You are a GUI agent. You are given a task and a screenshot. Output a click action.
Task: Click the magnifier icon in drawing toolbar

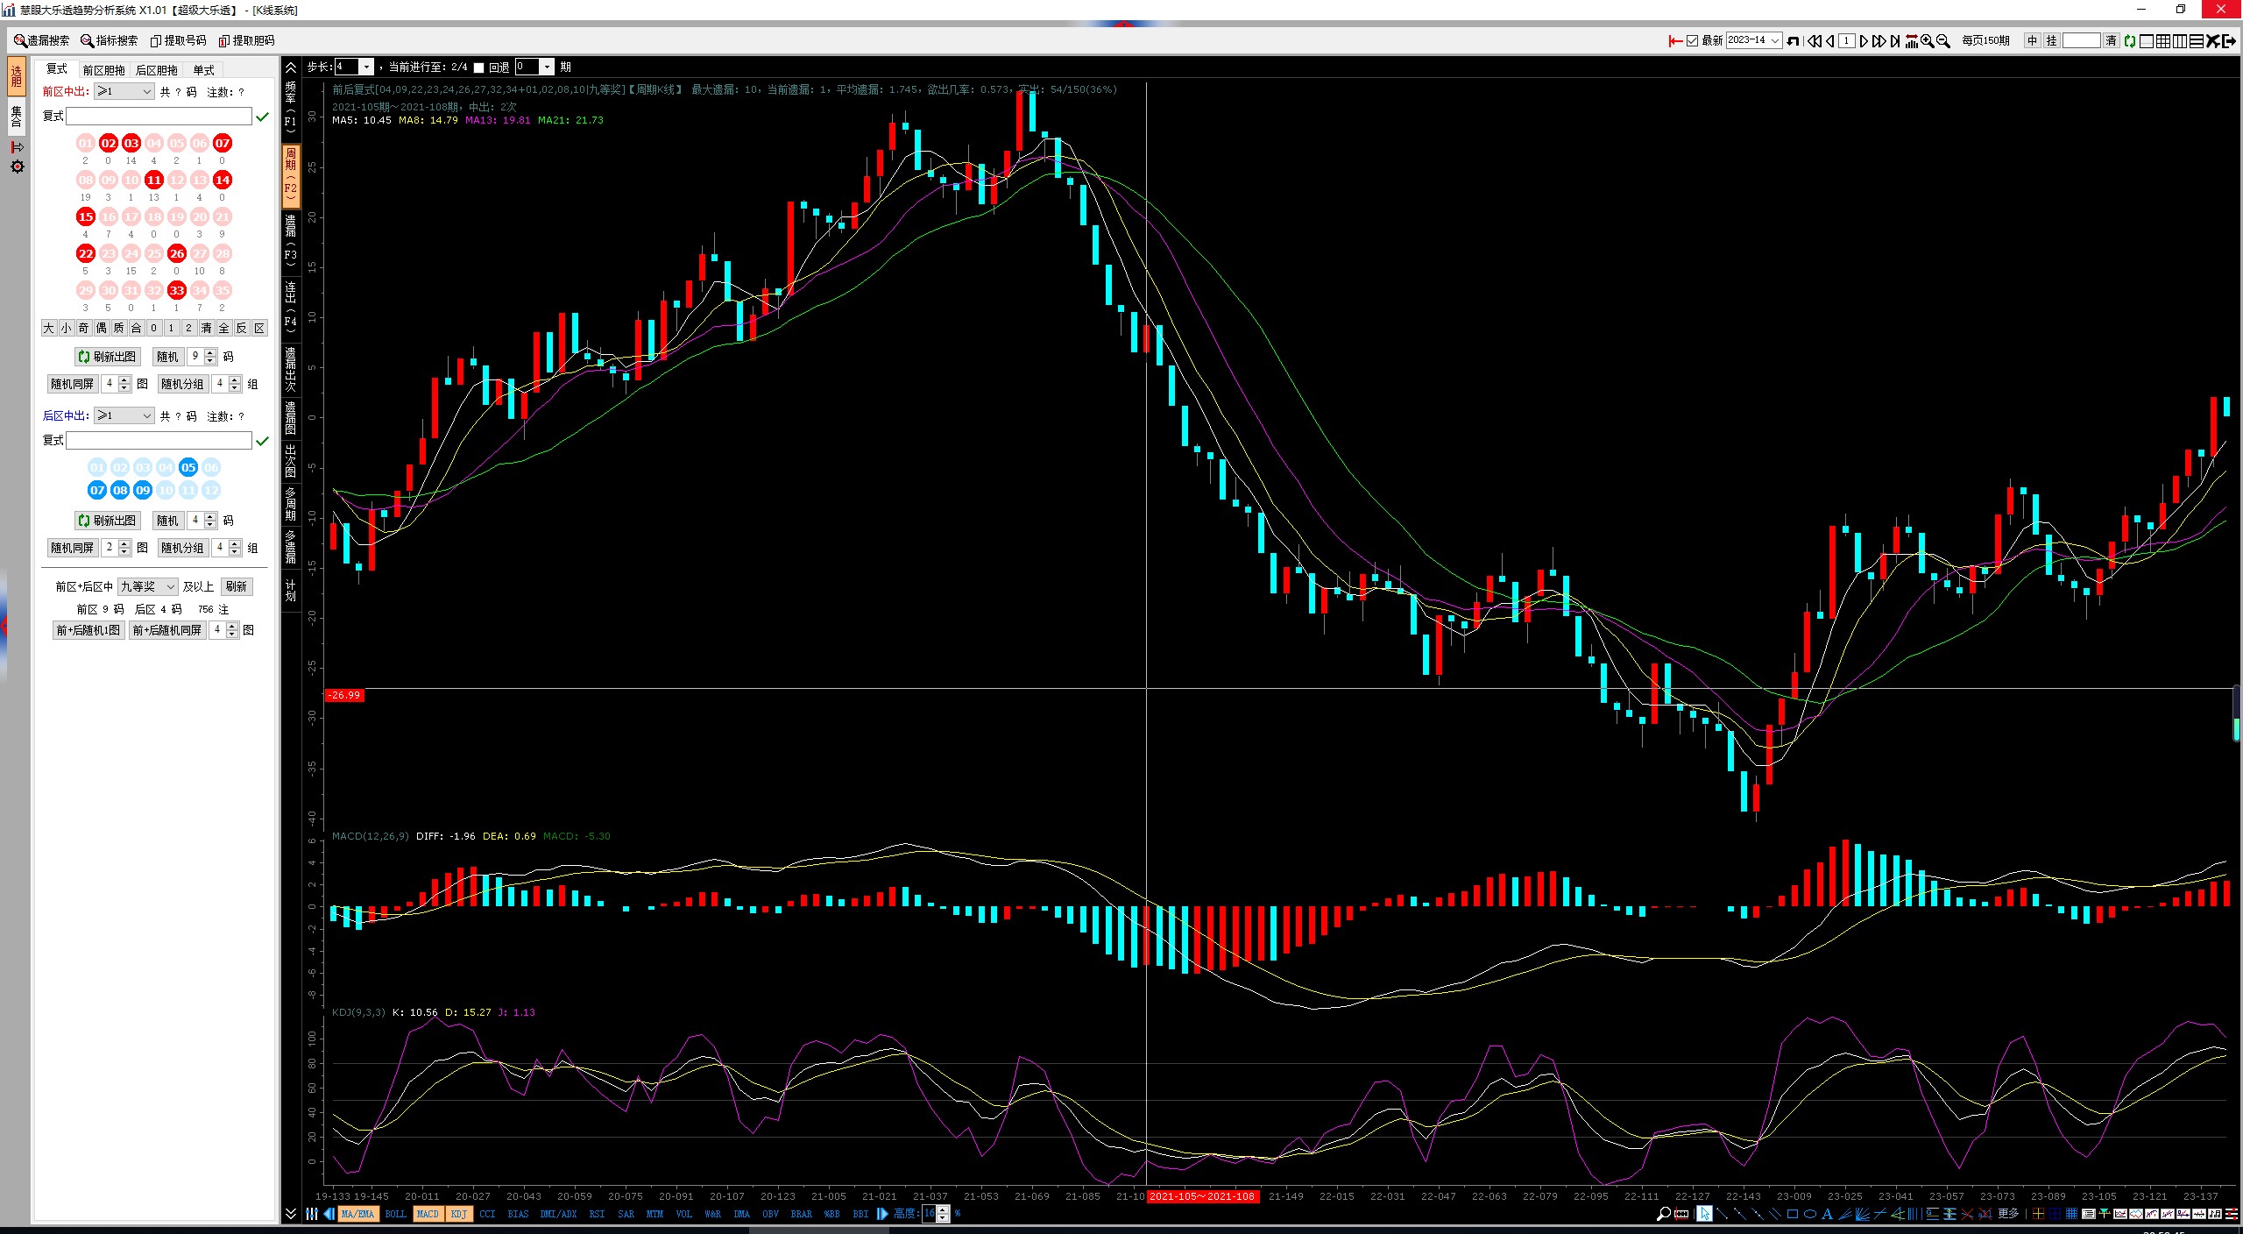pos(1664,1214)
